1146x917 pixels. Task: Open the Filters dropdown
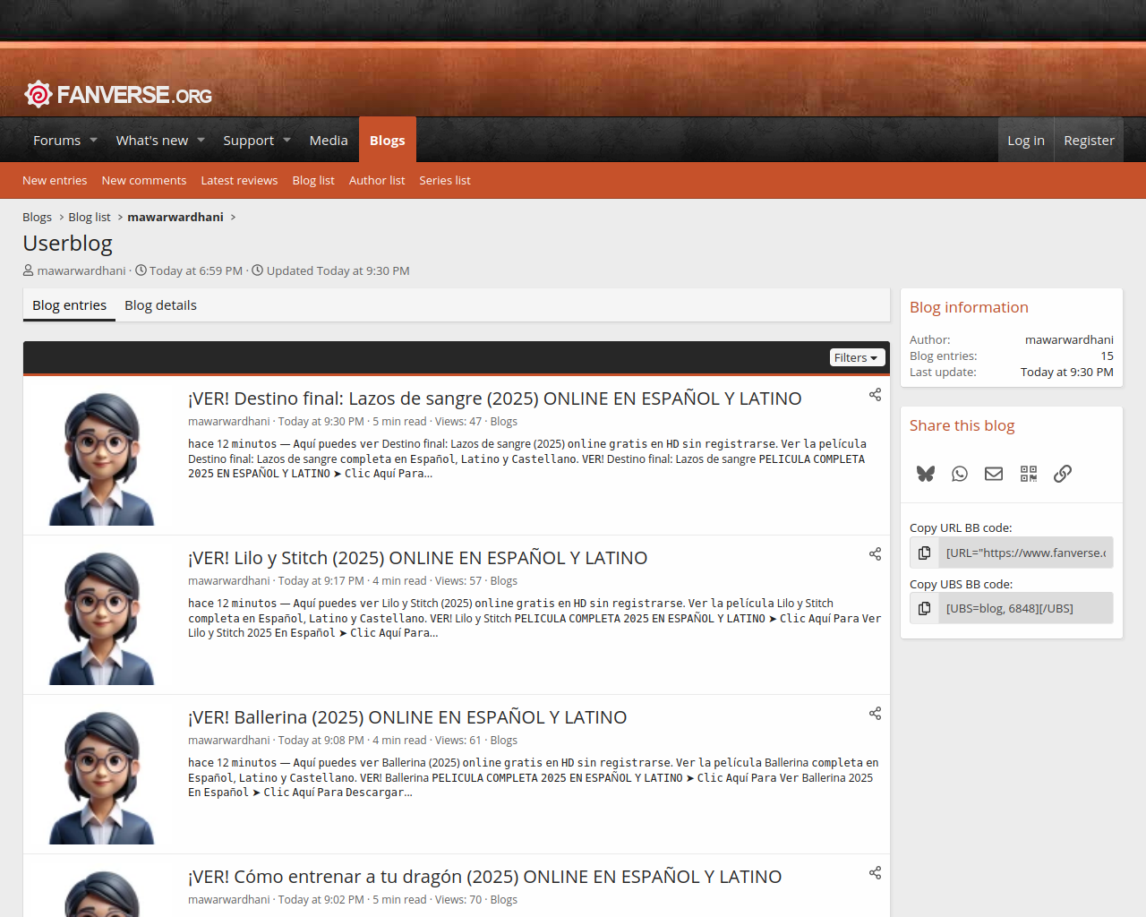click(857, 357)
